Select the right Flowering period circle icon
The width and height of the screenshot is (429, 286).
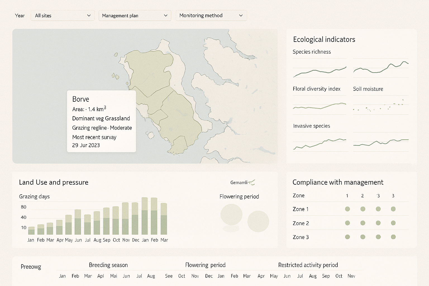pos(258,221)
